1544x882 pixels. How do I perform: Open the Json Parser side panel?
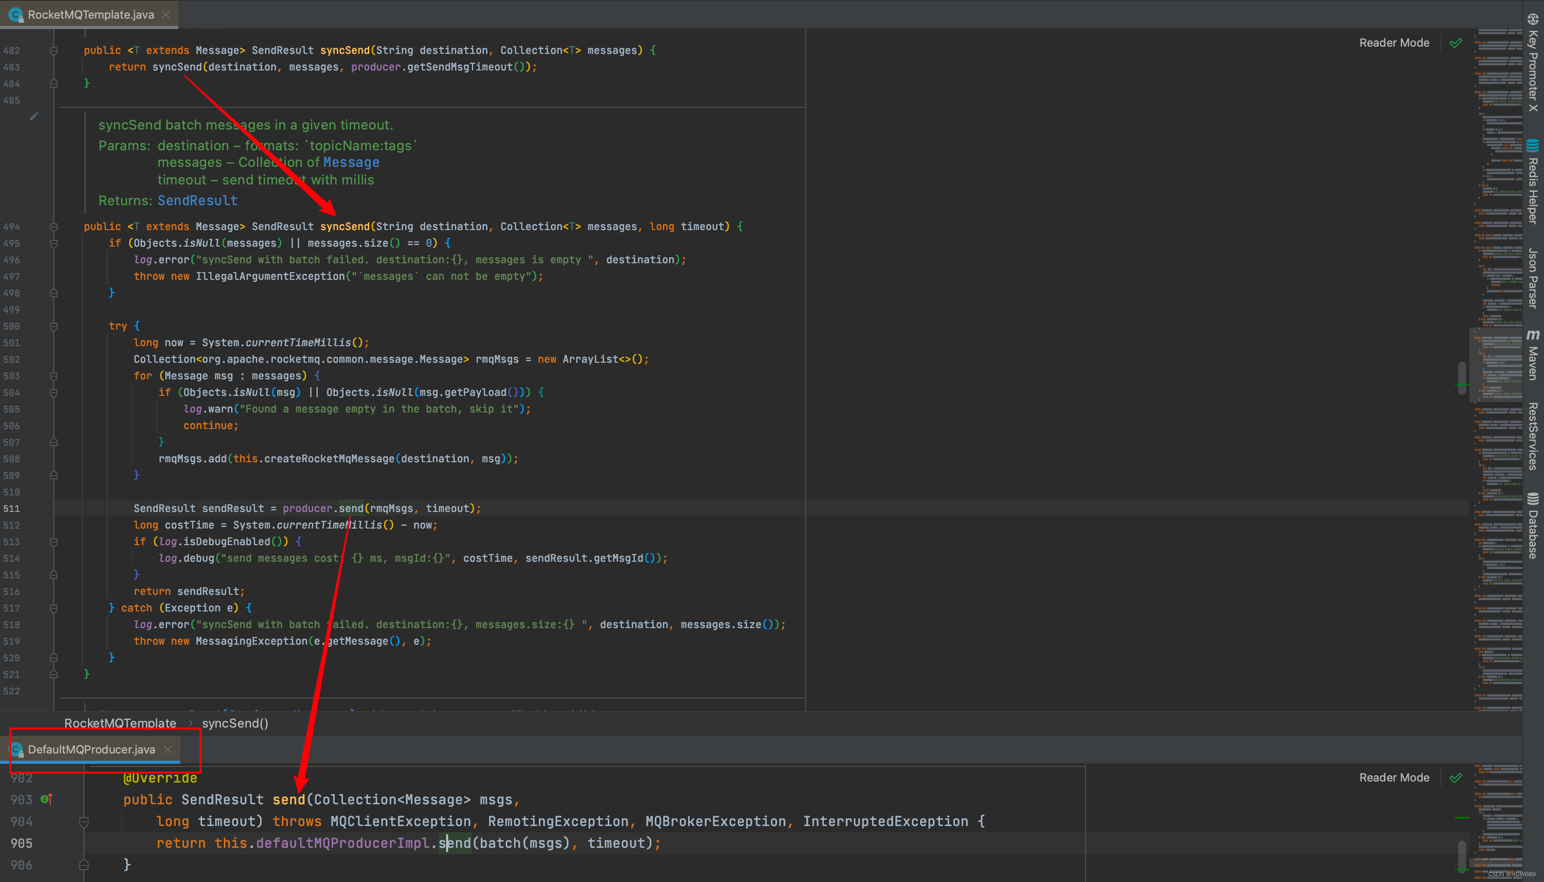tap(1533, 278)
